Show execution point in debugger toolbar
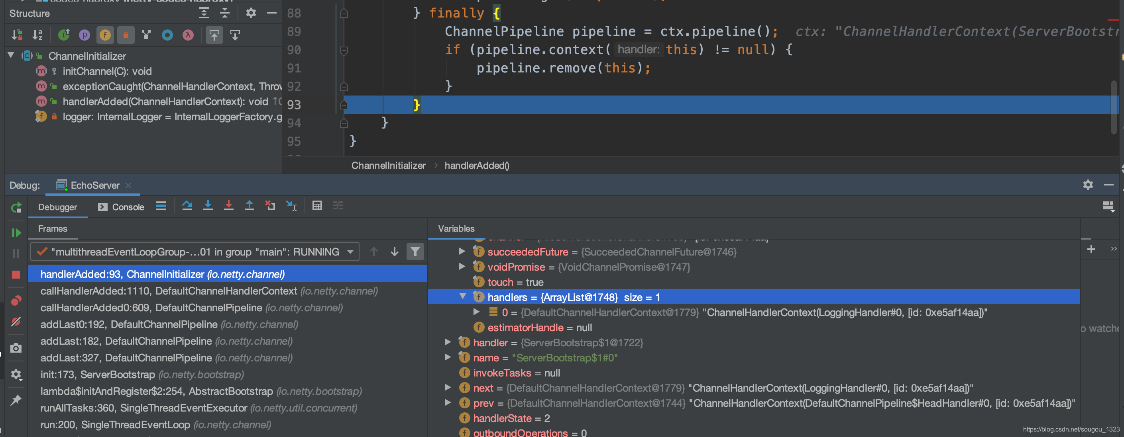 [161, 206]
